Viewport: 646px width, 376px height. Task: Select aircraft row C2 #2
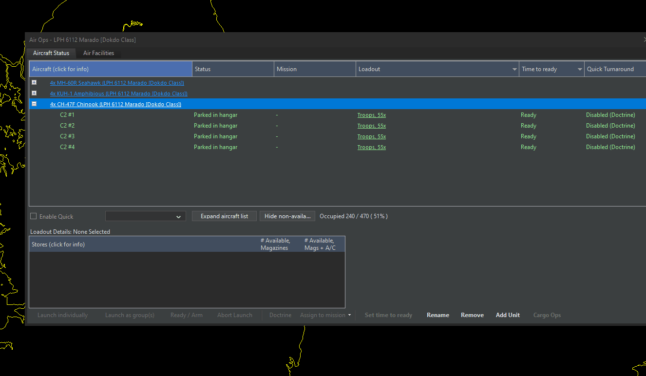(x=337, y=126)
